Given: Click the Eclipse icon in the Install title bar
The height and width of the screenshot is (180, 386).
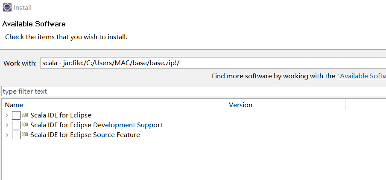Looking at the screenshot, I should [7, 7].
